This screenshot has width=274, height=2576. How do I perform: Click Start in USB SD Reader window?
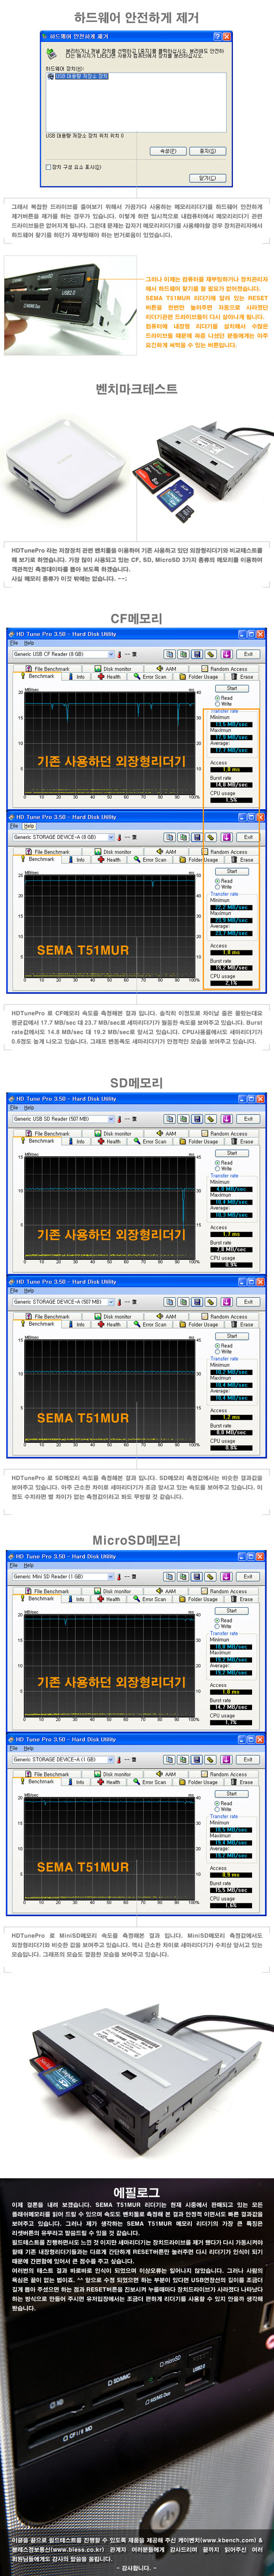click(232, 1152)
